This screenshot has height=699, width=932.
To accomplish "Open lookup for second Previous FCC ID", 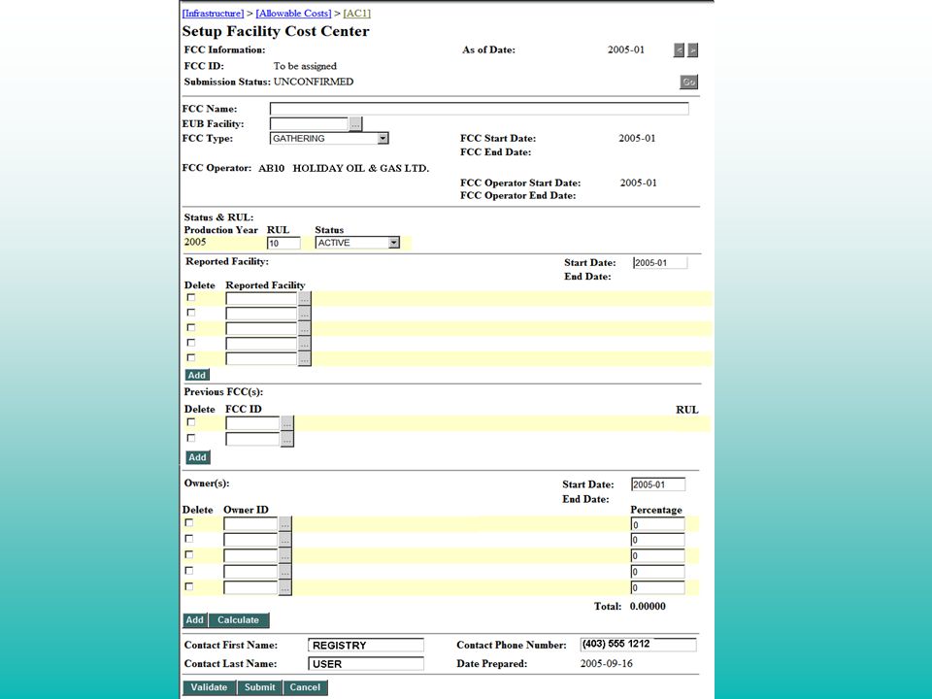I will click(x=287, y=439).
